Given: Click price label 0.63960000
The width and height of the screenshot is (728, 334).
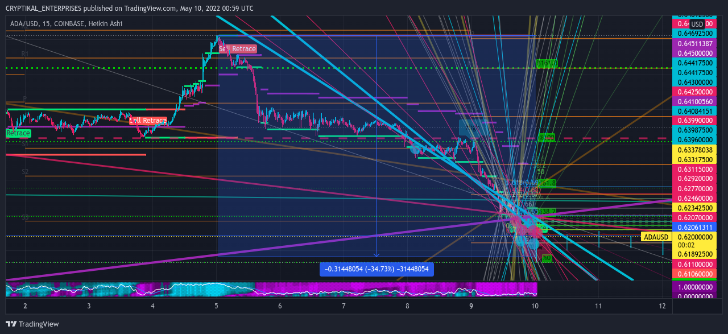Looking at the screenshot, I should pyautogui.click(x=695, y=140).
